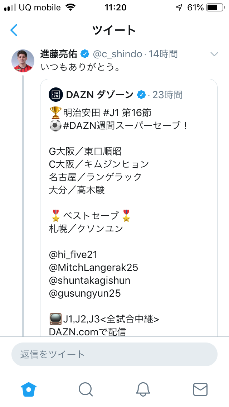229x407 pixels.
Task: Tap the back arrow icon
Action: pyautogui.click(x=14, y=30)
